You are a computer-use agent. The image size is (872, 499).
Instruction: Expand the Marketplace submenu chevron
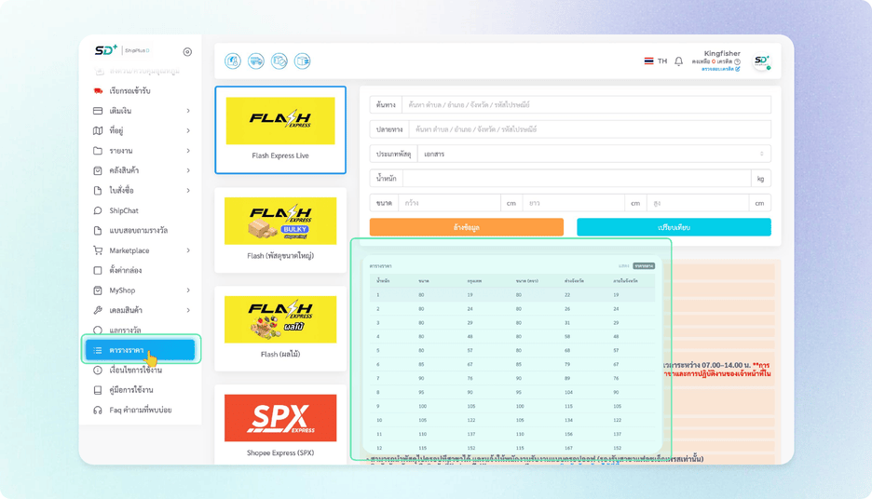188,250
